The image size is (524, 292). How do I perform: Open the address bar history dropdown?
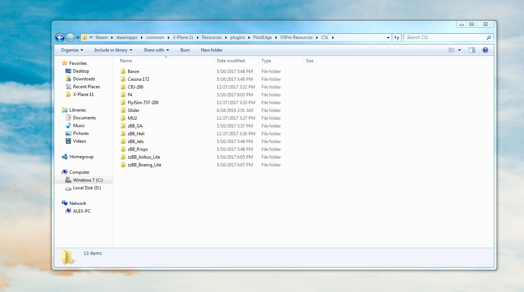(x=388, y=37)
